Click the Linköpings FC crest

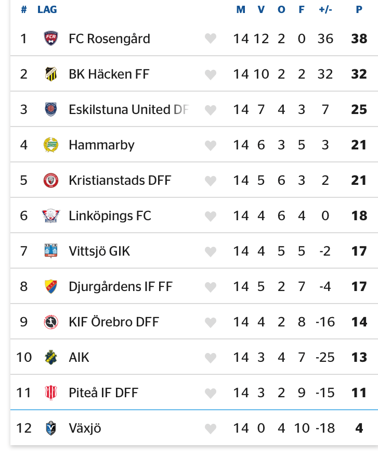(x=50, y=216)
